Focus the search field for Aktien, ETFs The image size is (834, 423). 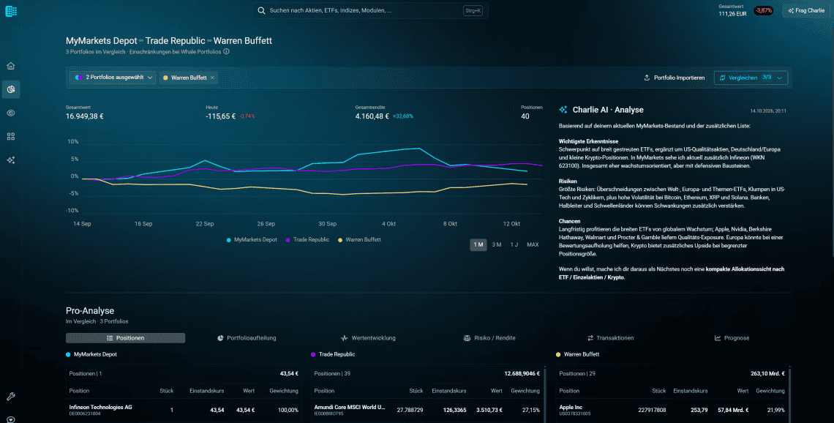coord(369,11)
